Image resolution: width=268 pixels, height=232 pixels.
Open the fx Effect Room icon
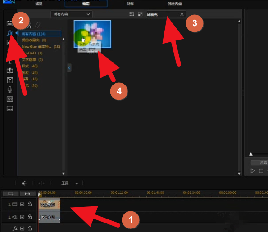10,33
